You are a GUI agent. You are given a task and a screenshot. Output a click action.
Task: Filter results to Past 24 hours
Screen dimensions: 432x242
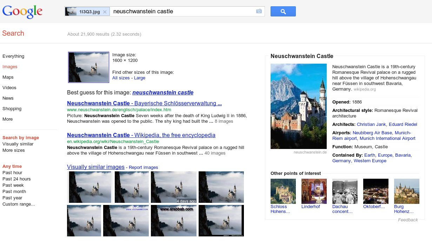pyautogui.click(x=16, y=179)
